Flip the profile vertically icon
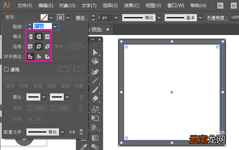239x150 pixels. (x=81, y=132)
